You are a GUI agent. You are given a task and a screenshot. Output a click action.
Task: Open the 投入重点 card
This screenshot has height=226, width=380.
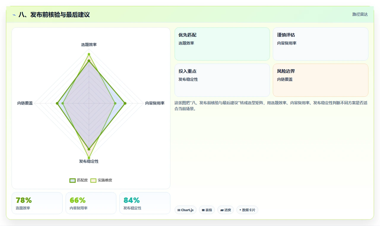[x=222, y=80]
